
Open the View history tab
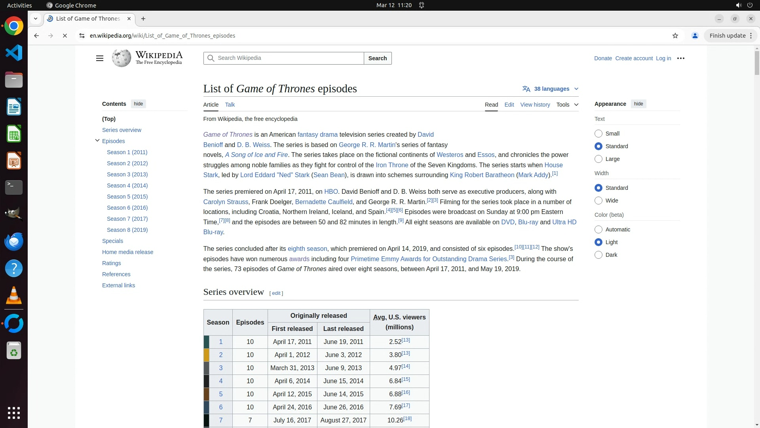pos(535,105)
